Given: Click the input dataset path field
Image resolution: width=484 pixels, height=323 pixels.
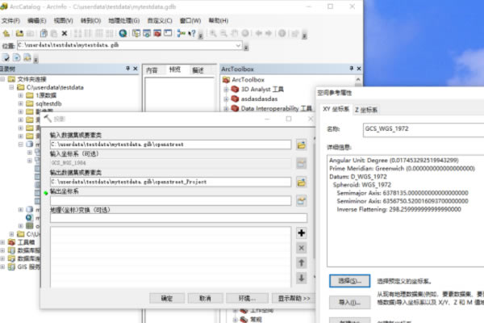Looking at the screenshot, I should click(171, 145).
